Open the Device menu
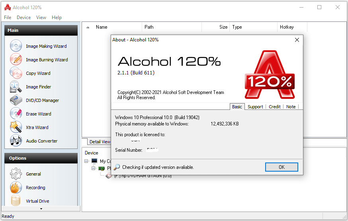348x221 pixels. pyautogui.click(x=24, y=18)
